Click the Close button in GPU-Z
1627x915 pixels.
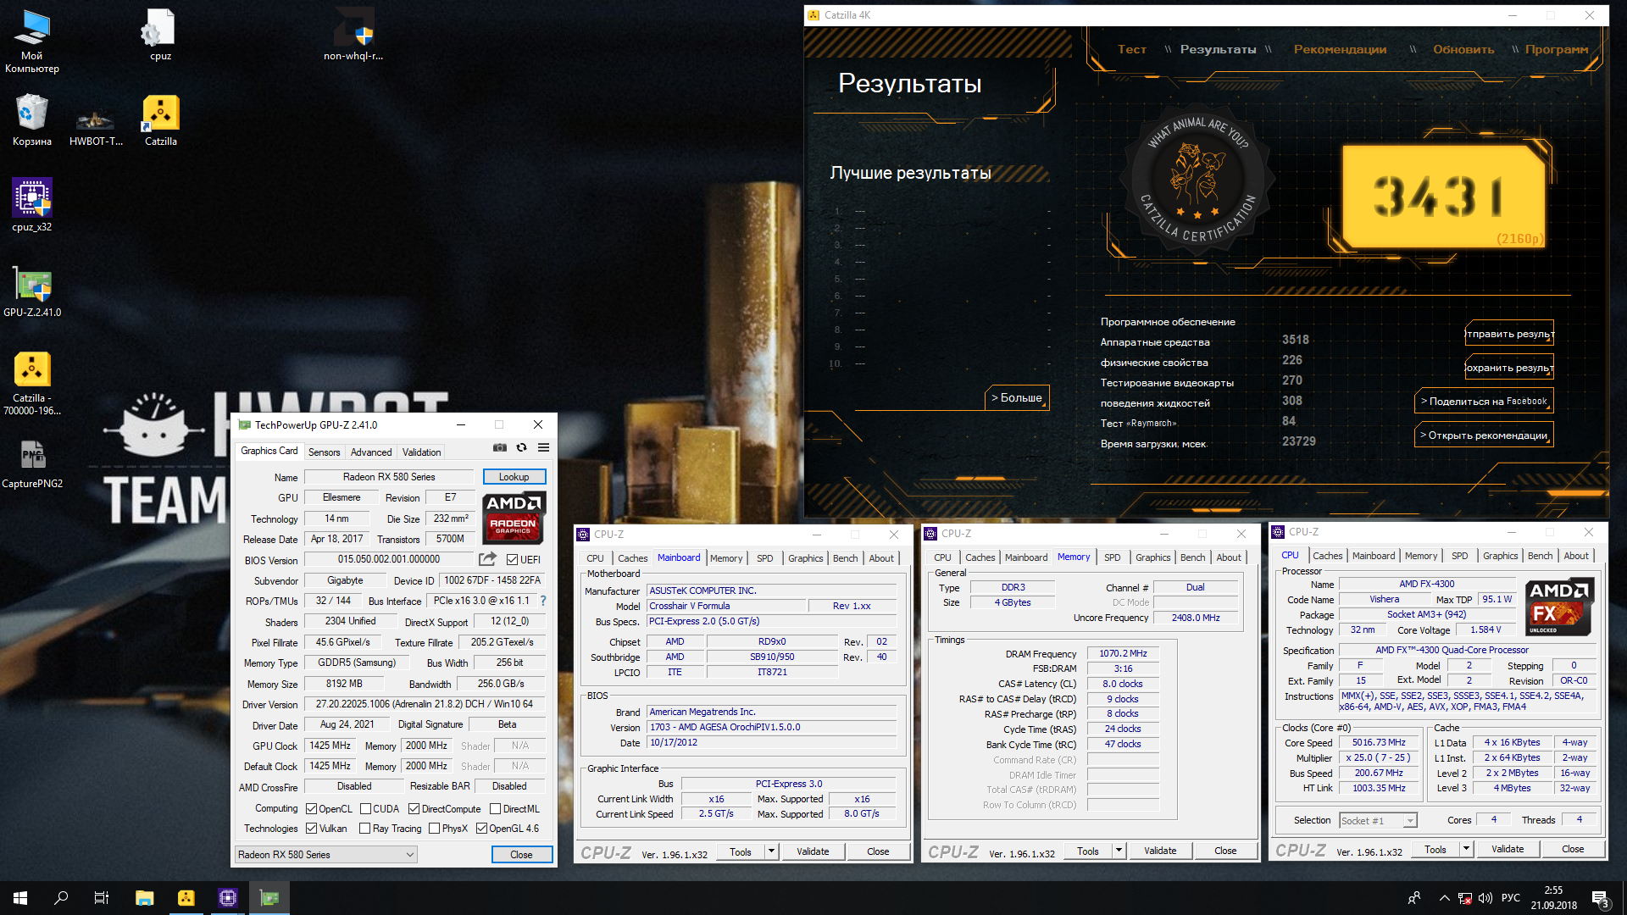tap(521, 854)
